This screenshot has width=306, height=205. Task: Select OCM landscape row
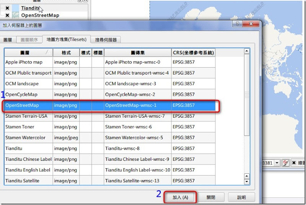click(x=110, y=84)
